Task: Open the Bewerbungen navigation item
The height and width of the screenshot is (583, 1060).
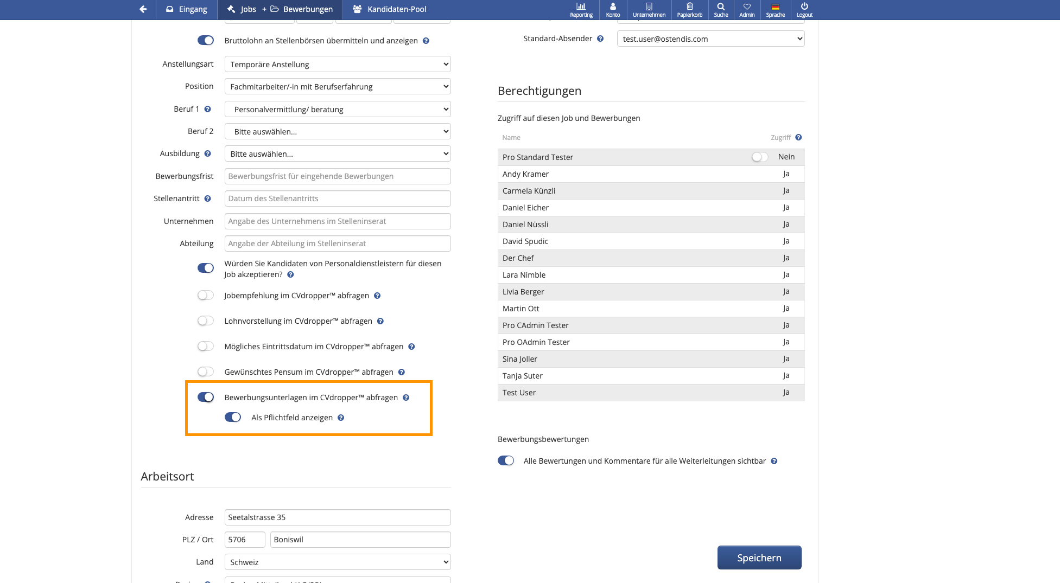Action: 302,9
